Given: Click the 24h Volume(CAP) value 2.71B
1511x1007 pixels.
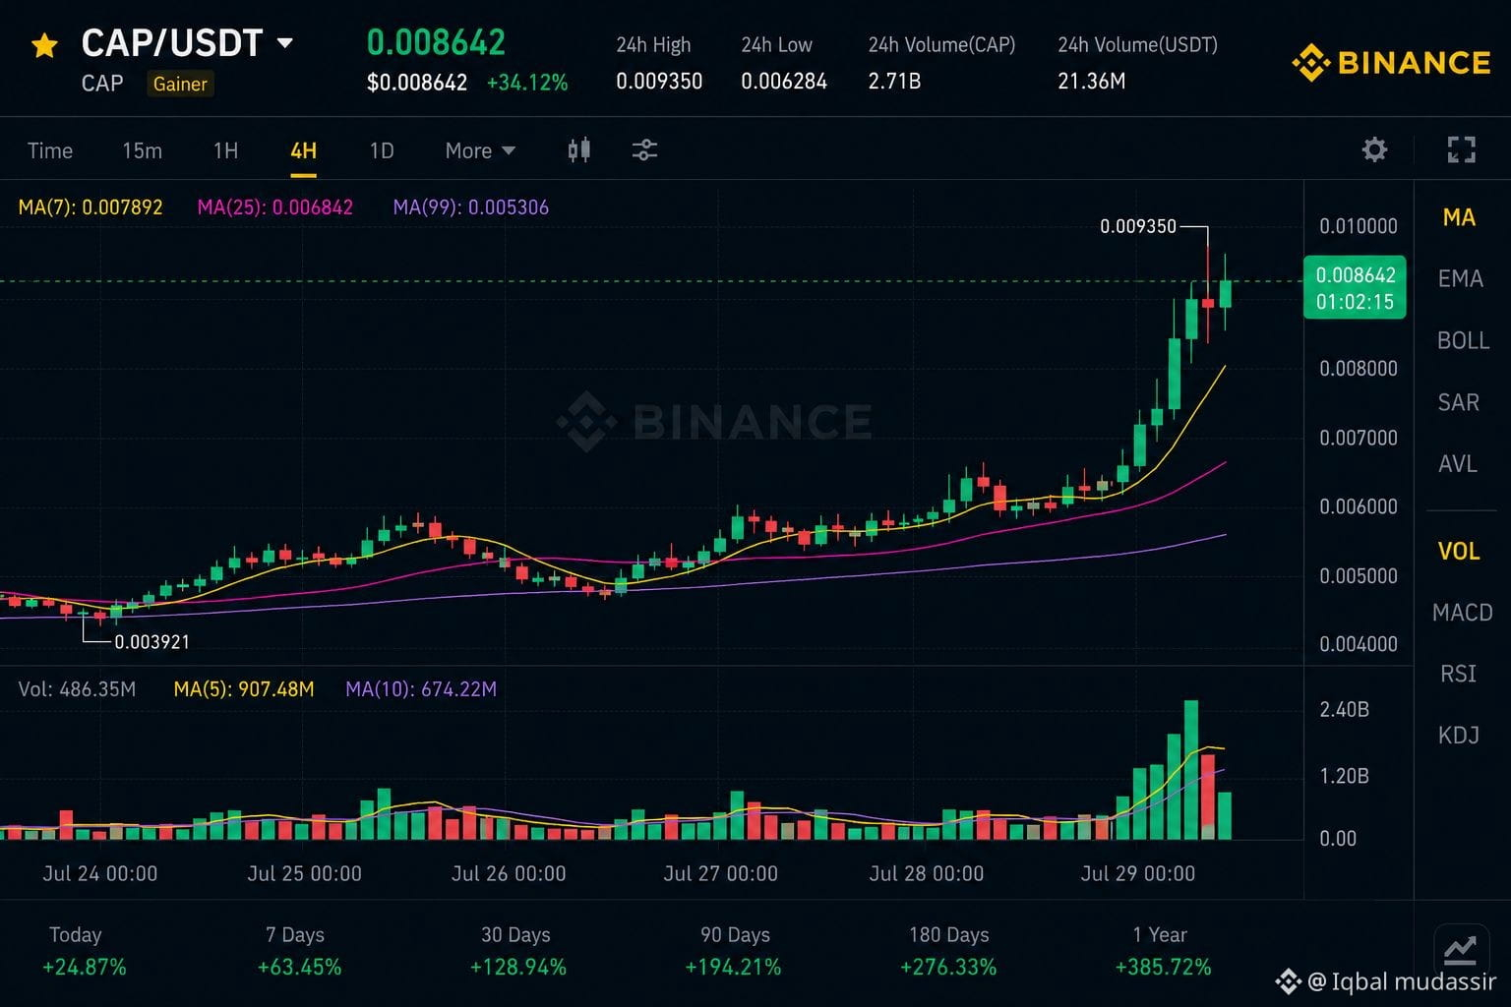Looking at the screenshot, I should [x=894, y=82].
